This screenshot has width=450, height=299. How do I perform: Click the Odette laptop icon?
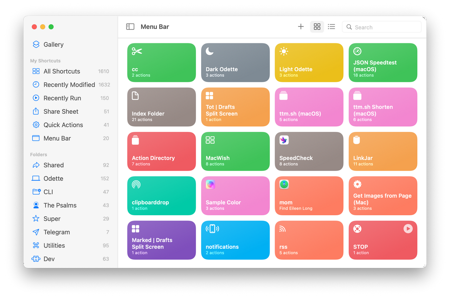pyautogui.click(x=36, y=178)
